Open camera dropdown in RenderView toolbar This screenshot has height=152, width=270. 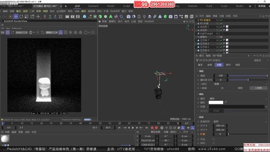pos(51,33)
